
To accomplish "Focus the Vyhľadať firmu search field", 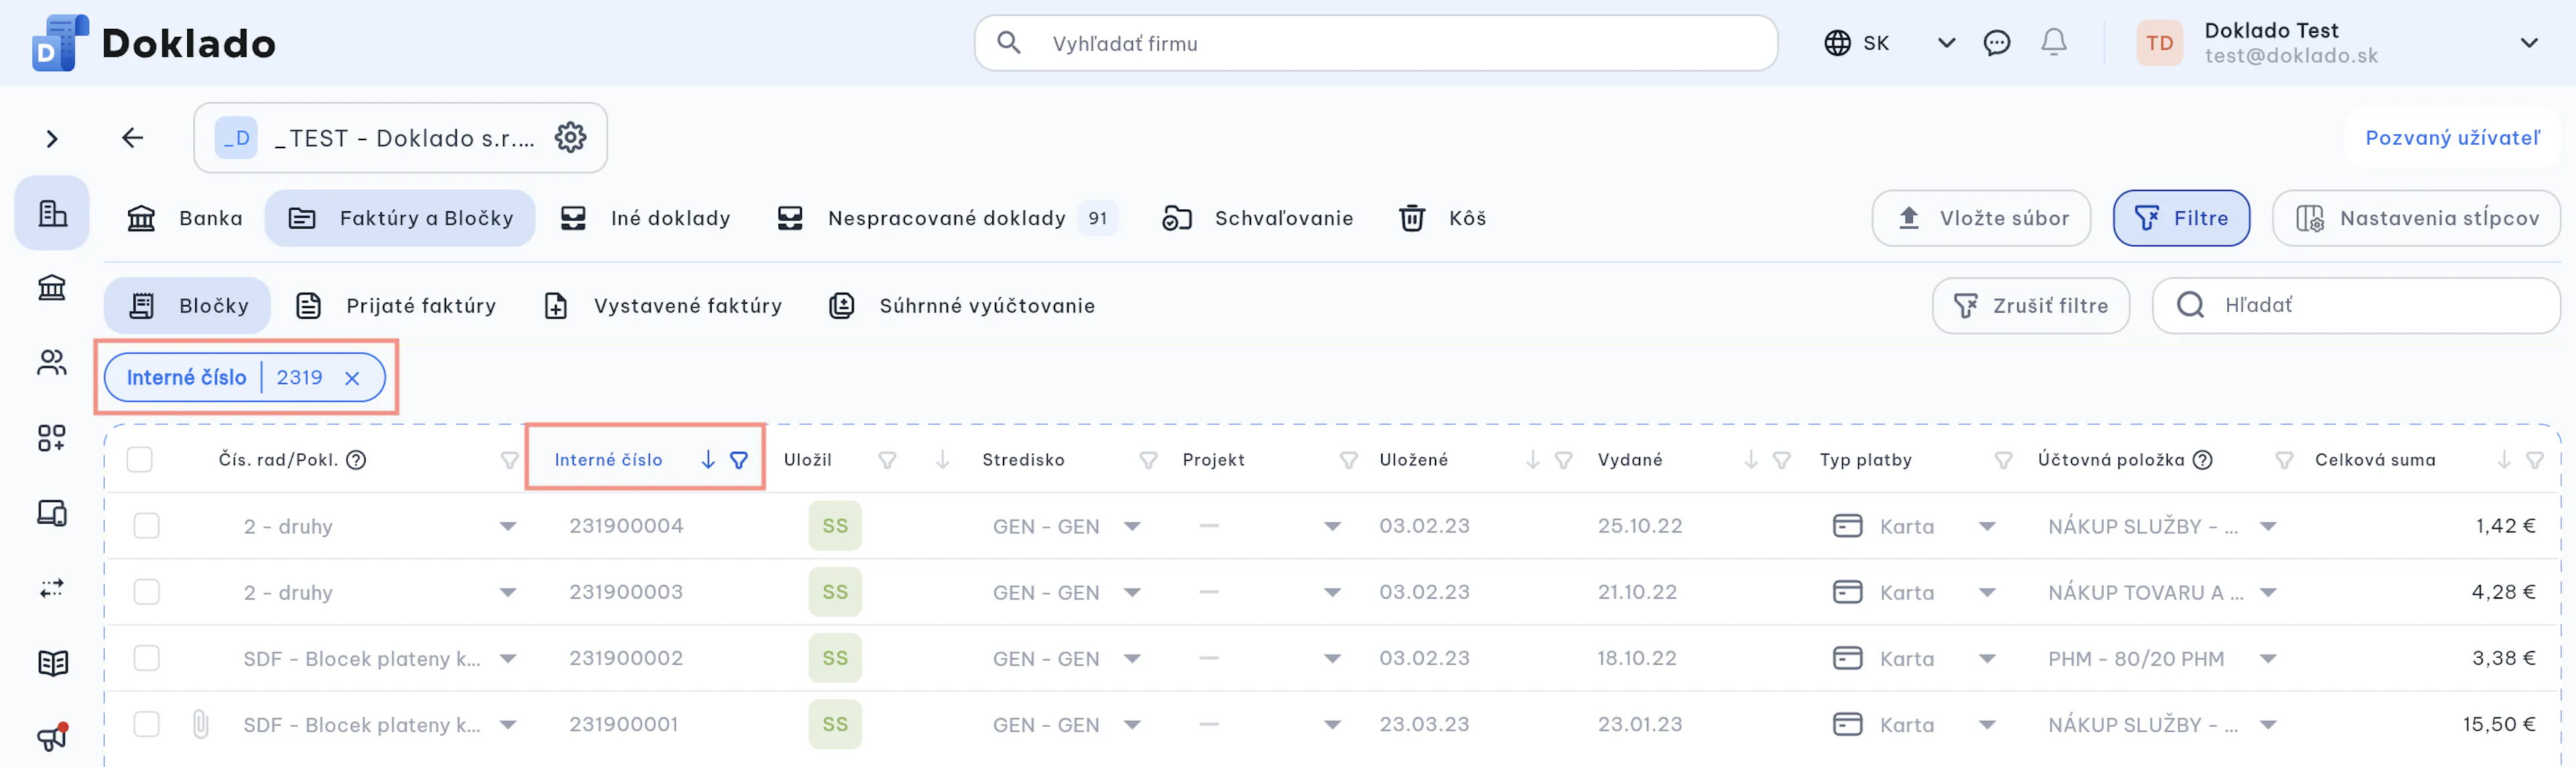I will click(1376, 43).
